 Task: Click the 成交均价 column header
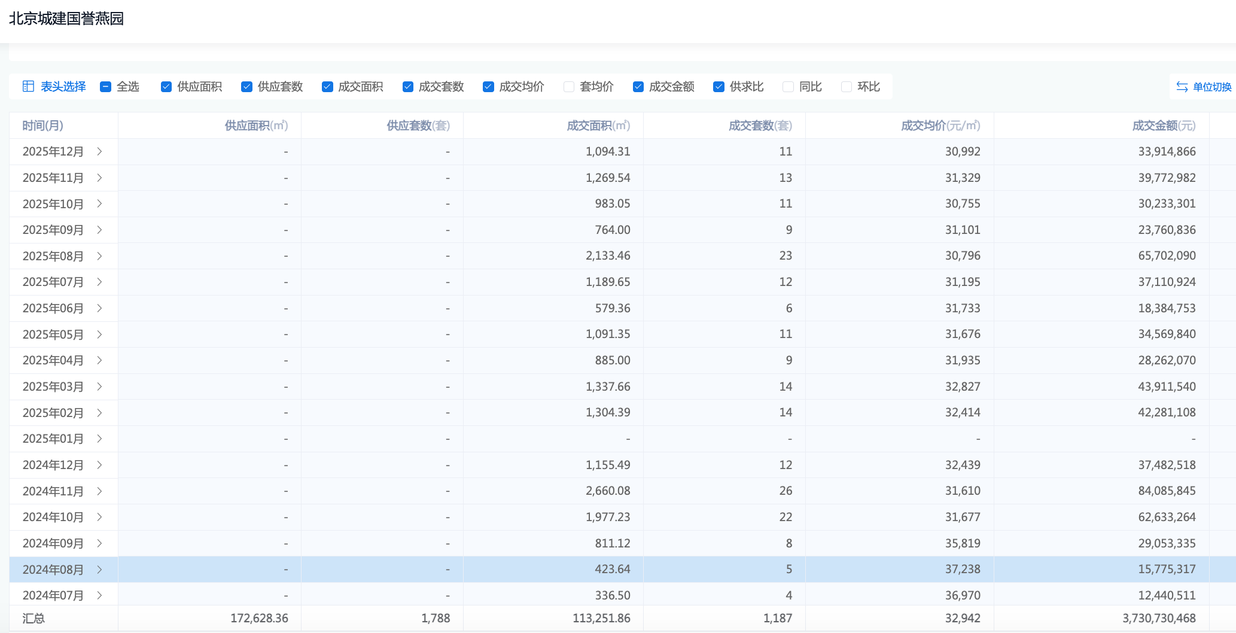point(940,126)
